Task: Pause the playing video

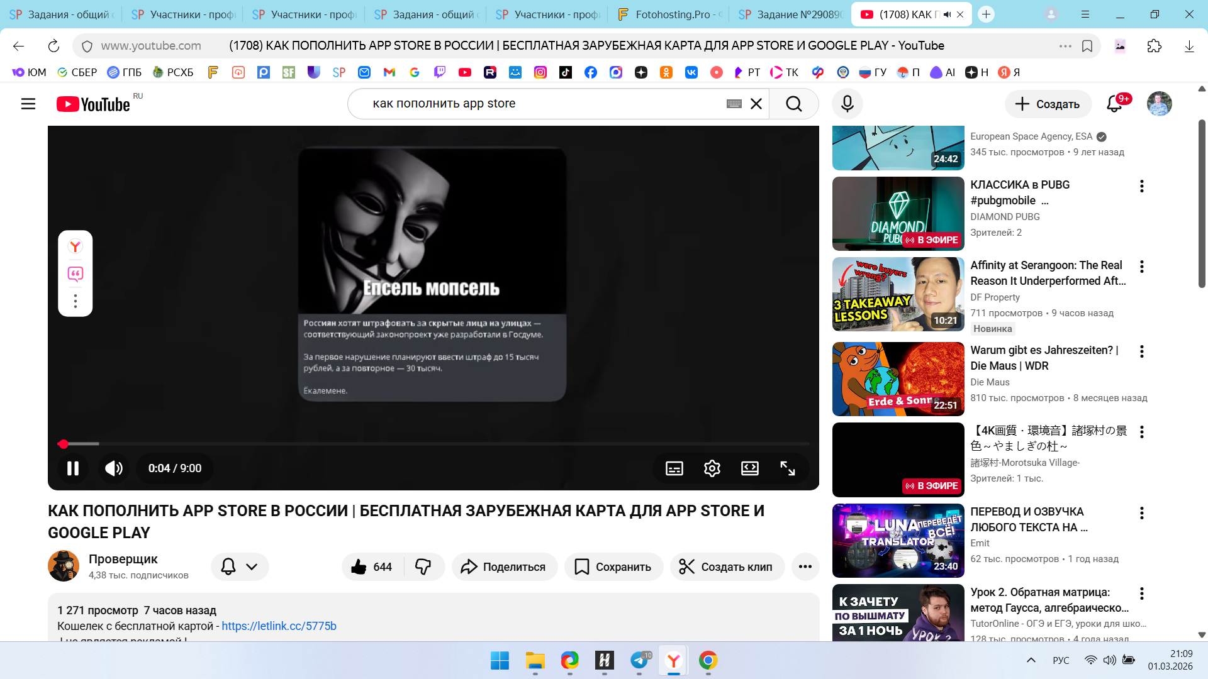Action: click(x=73, y=468)
